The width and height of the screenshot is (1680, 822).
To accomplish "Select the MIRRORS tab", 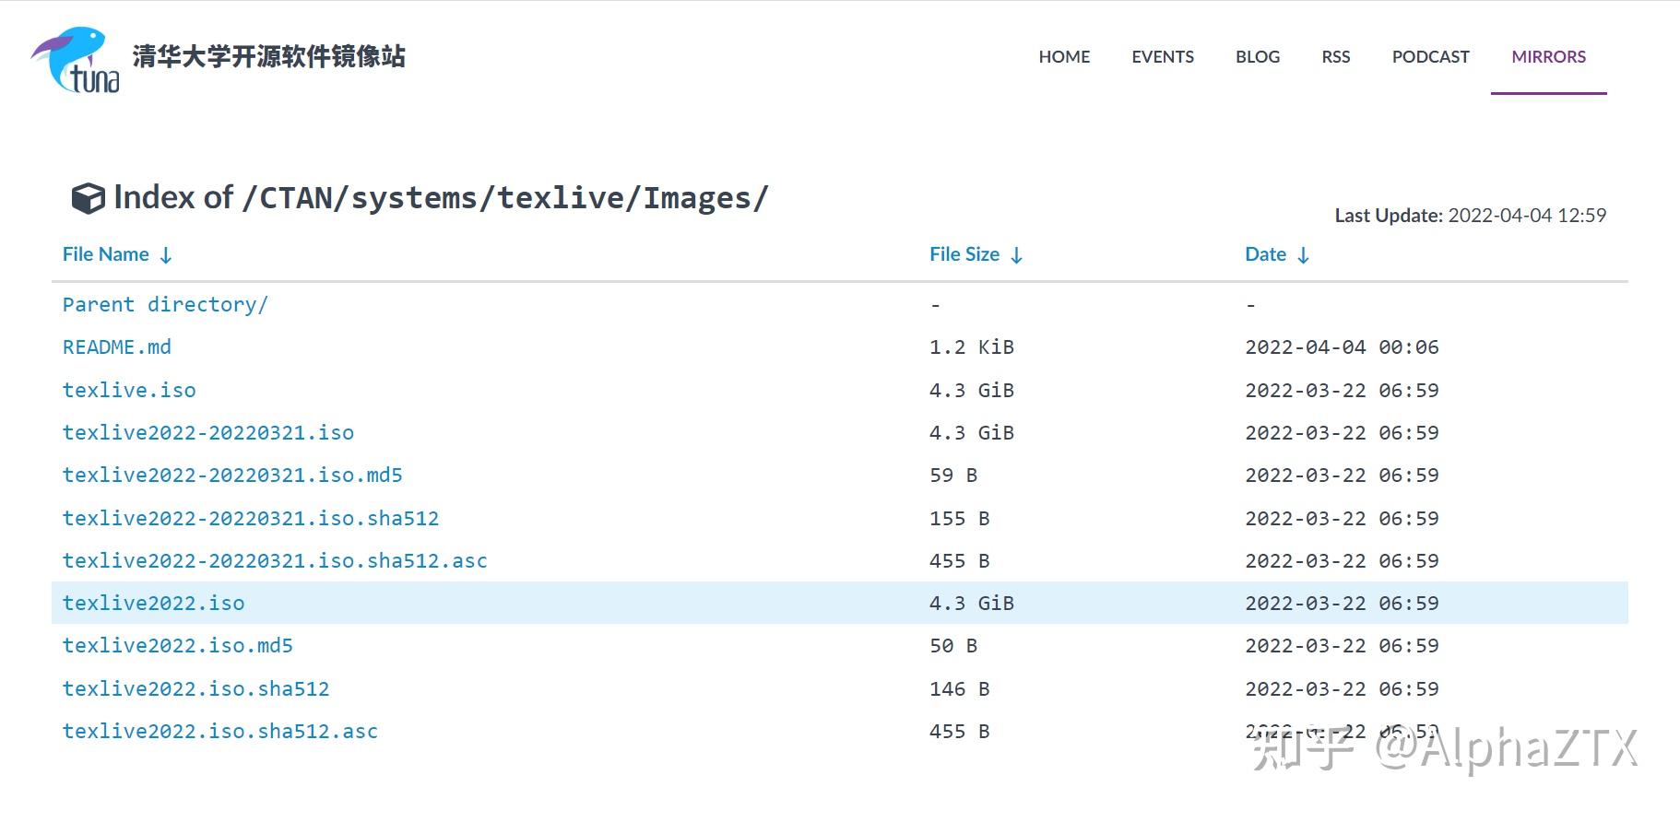I will [x=1548, y=56].
